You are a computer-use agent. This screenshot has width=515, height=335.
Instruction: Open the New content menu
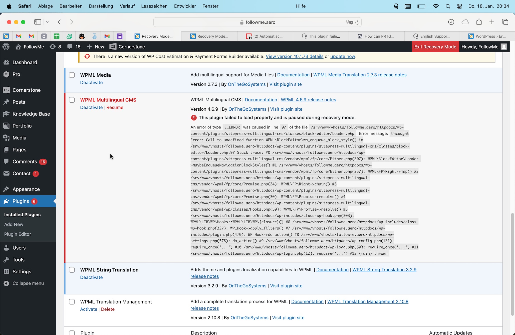tap(95, 47)
